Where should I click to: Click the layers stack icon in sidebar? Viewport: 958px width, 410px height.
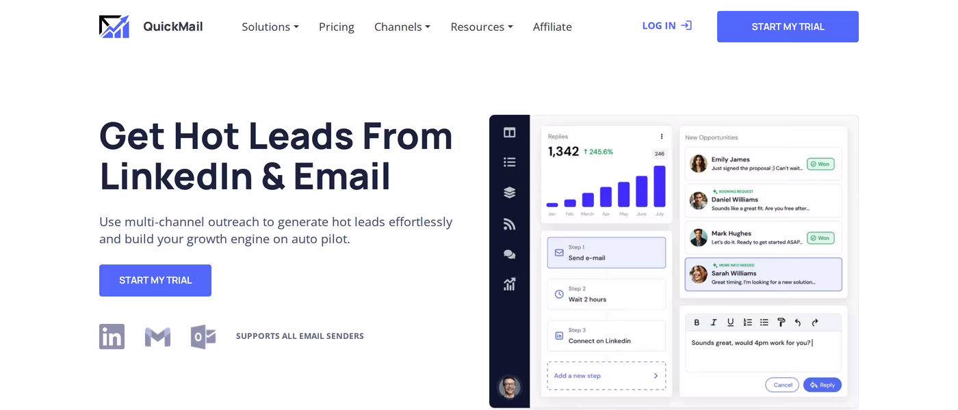click(x=509, y=193)
